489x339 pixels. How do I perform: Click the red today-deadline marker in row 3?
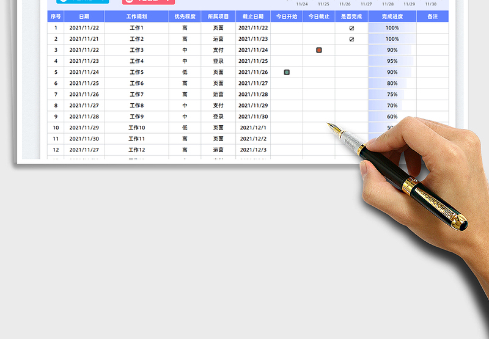click(x=319, y=50)
